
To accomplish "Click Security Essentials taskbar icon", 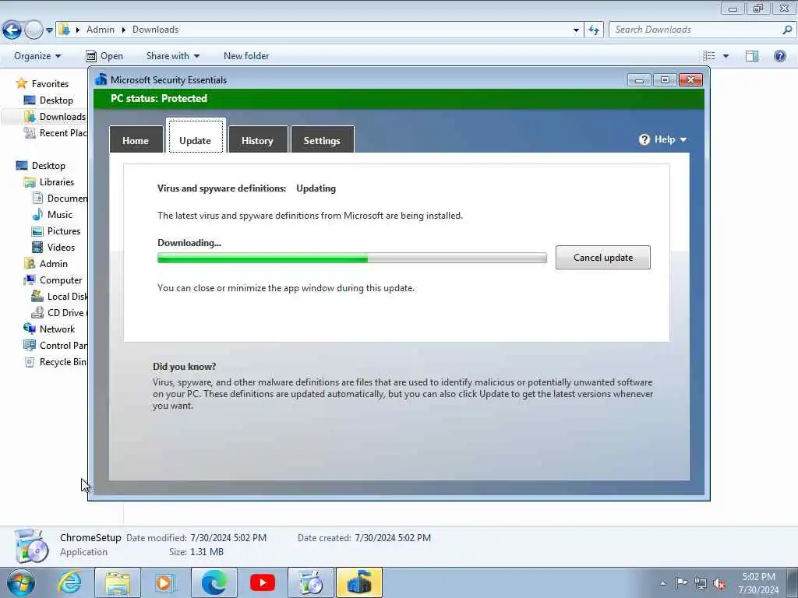I will [x=359, y=582].
